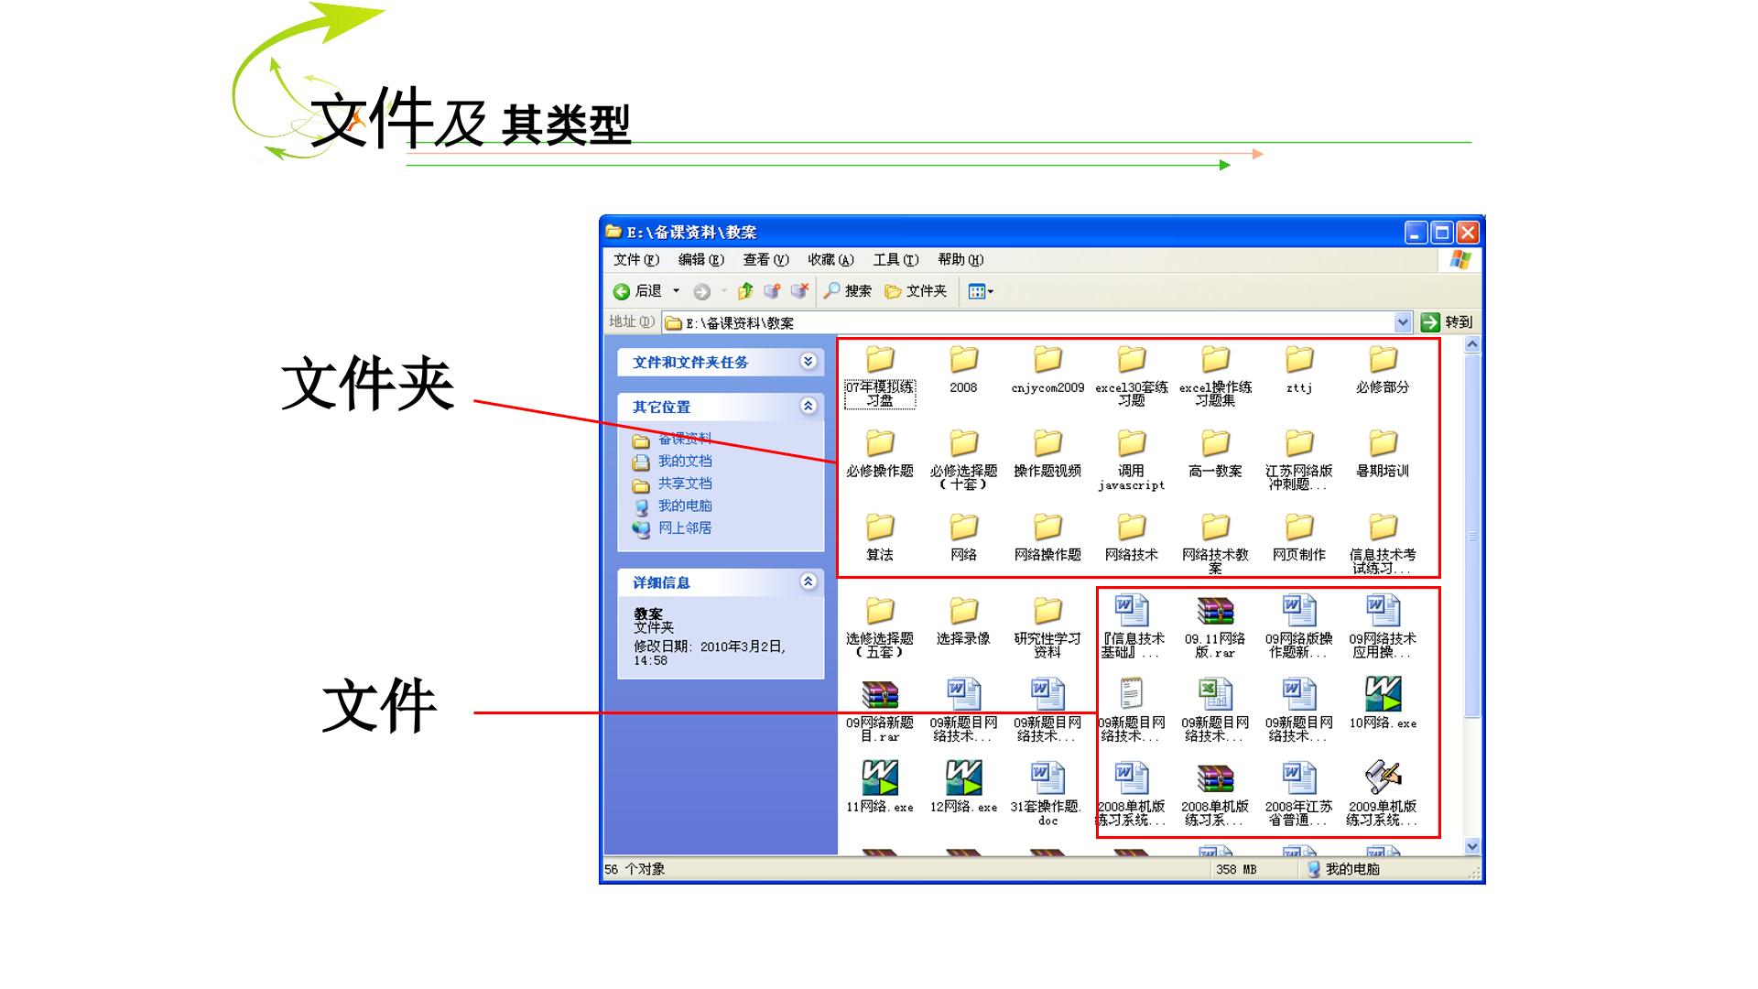Collapse the 其它位置 panel
Screen dimensions: 1758x989
point(808,406)
